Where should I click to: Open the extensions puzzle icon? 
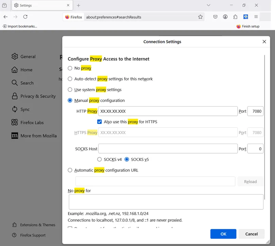tap(236, 17)
